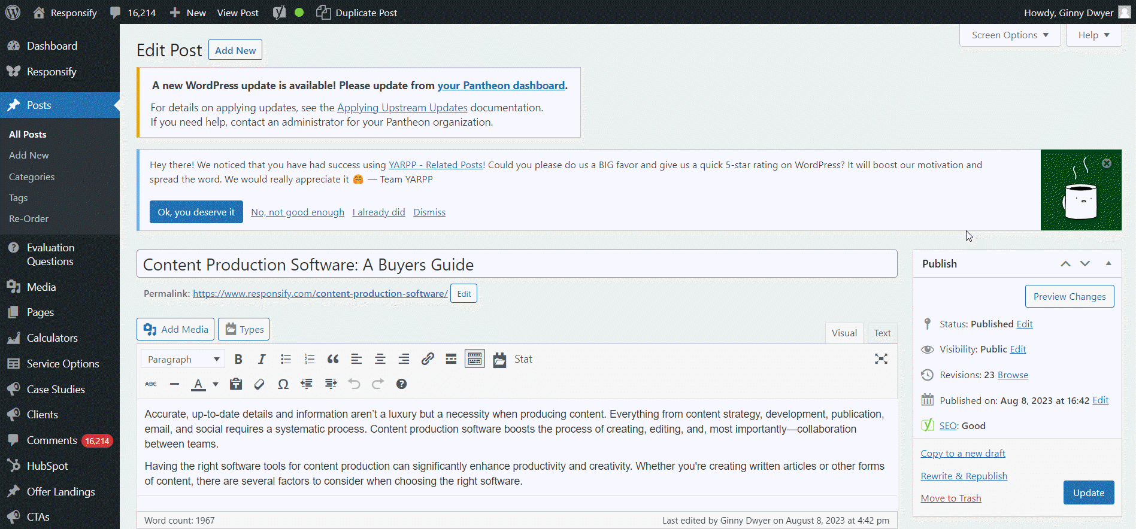Click Browse revisions link
Screen dimensions: 1136x529
(x=1013, y=375)
